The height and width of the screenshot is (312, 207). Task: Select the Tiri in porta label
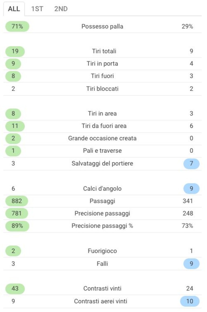[102, 63]
